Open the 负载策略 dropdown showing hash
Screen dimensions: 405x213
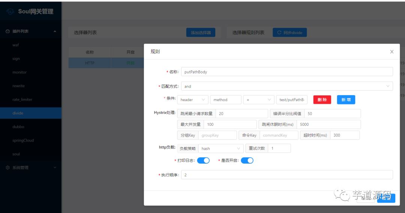(221, 149)
